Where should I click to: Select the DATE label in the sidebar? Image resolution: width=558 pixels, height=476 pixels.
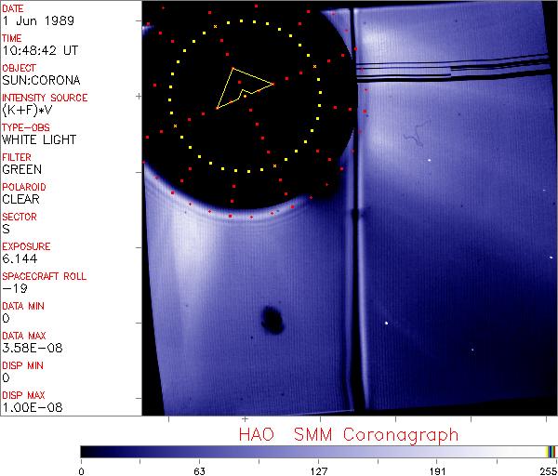[13, 8]
